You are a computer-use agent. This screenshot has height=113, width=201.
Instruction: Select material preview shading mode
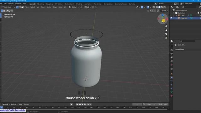pyautogui.click(x=162, y=7)
